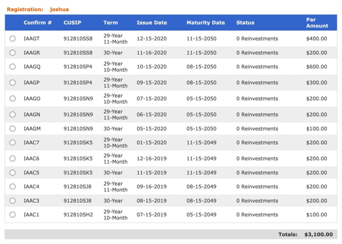
Task: Select radio button for IAAC7
Action: [12, 143]
